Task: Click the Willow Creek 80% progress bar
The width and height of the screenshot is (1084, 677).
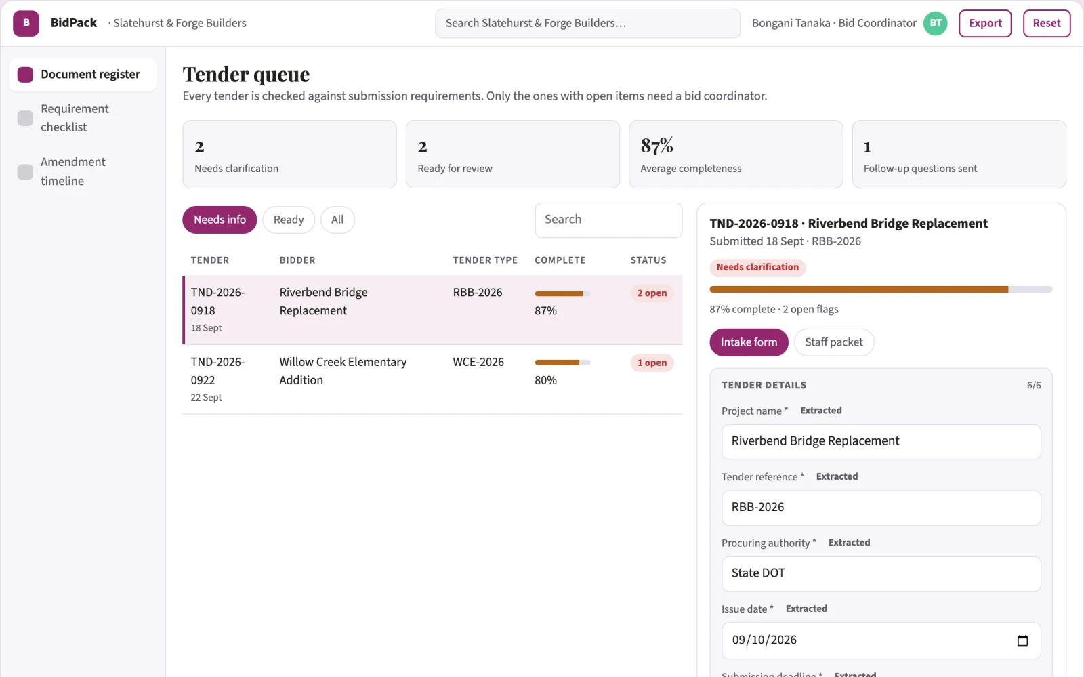Action: [x=562, y=363]
